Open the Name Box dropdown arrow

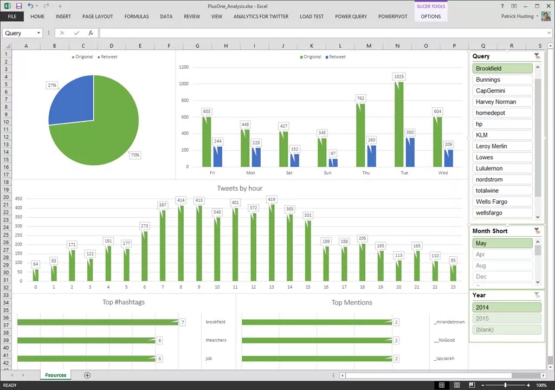coord(38,33)
